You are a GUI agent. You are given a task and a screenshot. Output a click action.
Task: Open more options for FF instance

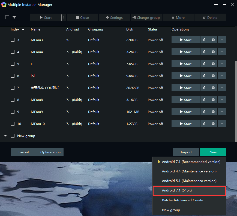point(222,64)
